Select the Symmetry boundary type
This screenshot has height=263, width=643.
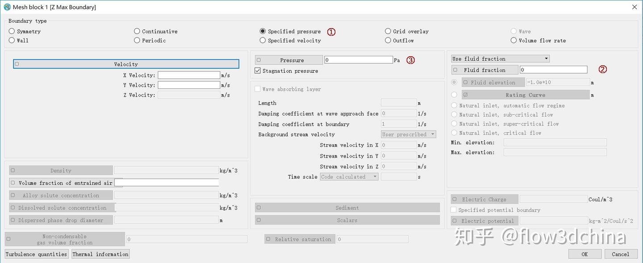(12, 31)
